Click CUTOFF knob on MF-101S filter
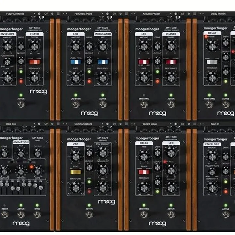The width and height of the screenshot is (235, 235). point(35,47)
